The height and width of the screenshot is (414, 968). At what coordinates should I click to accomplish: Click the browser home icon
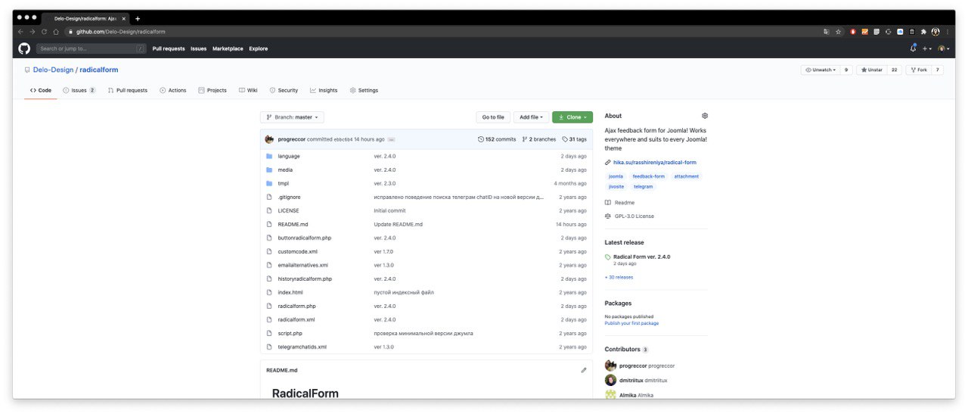click(x=56, y=32)
